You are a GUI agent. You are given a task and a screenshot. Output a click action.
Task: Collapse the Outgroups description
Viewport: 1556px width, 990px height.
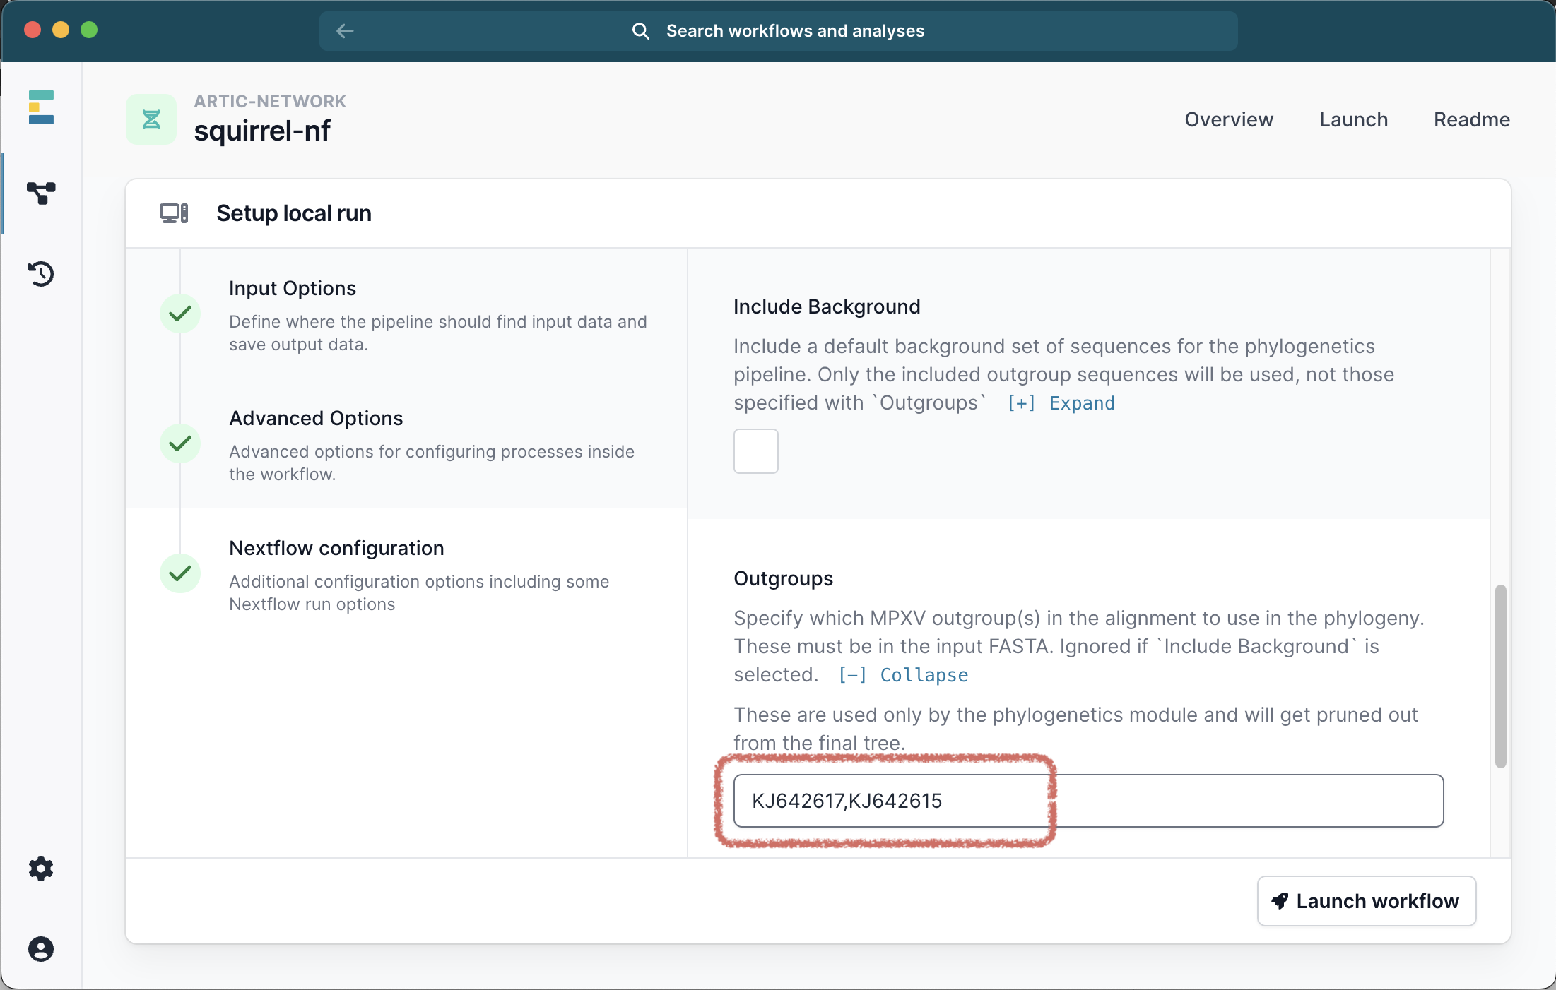[x=903, y=675]
